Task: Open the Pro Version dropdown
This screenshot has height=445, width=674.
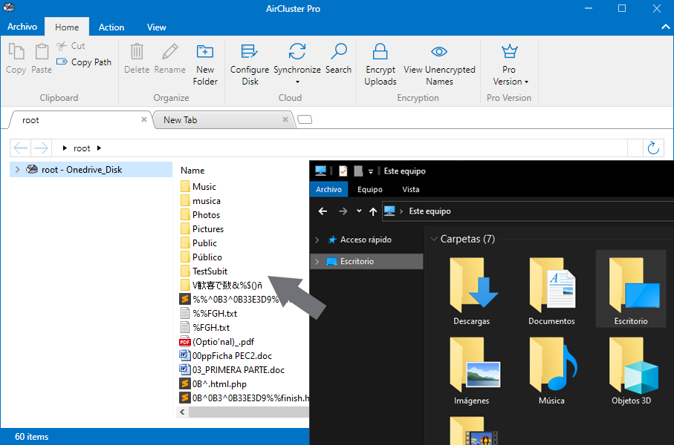Action: click(509, 65)
